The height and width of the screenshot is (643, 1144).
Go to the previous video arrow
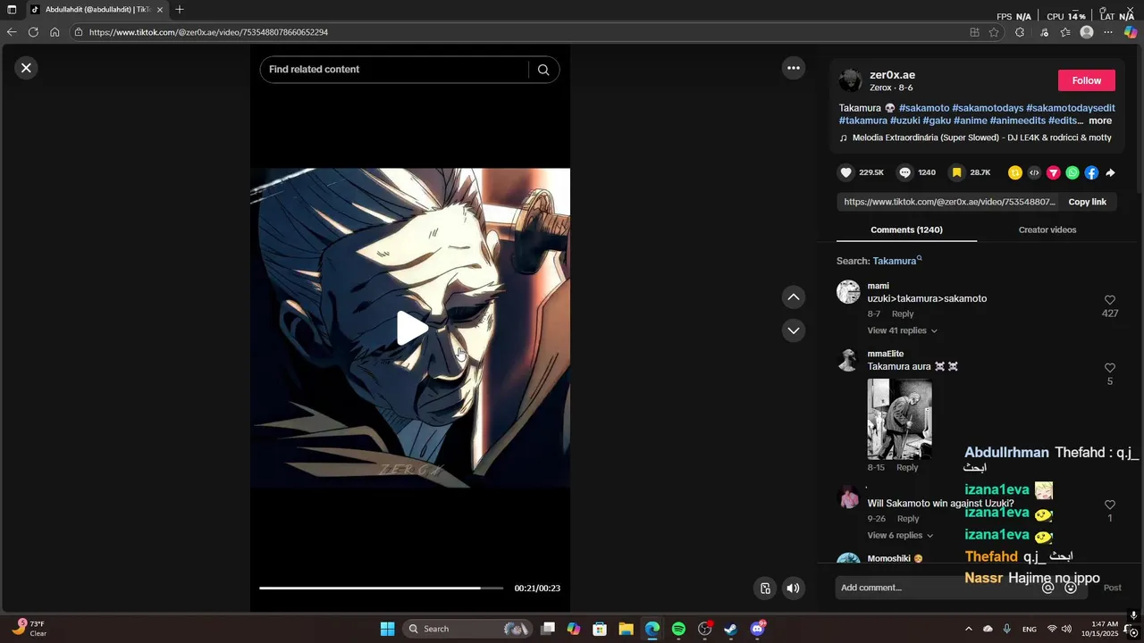pyautogui.click(x=794, y=297)
